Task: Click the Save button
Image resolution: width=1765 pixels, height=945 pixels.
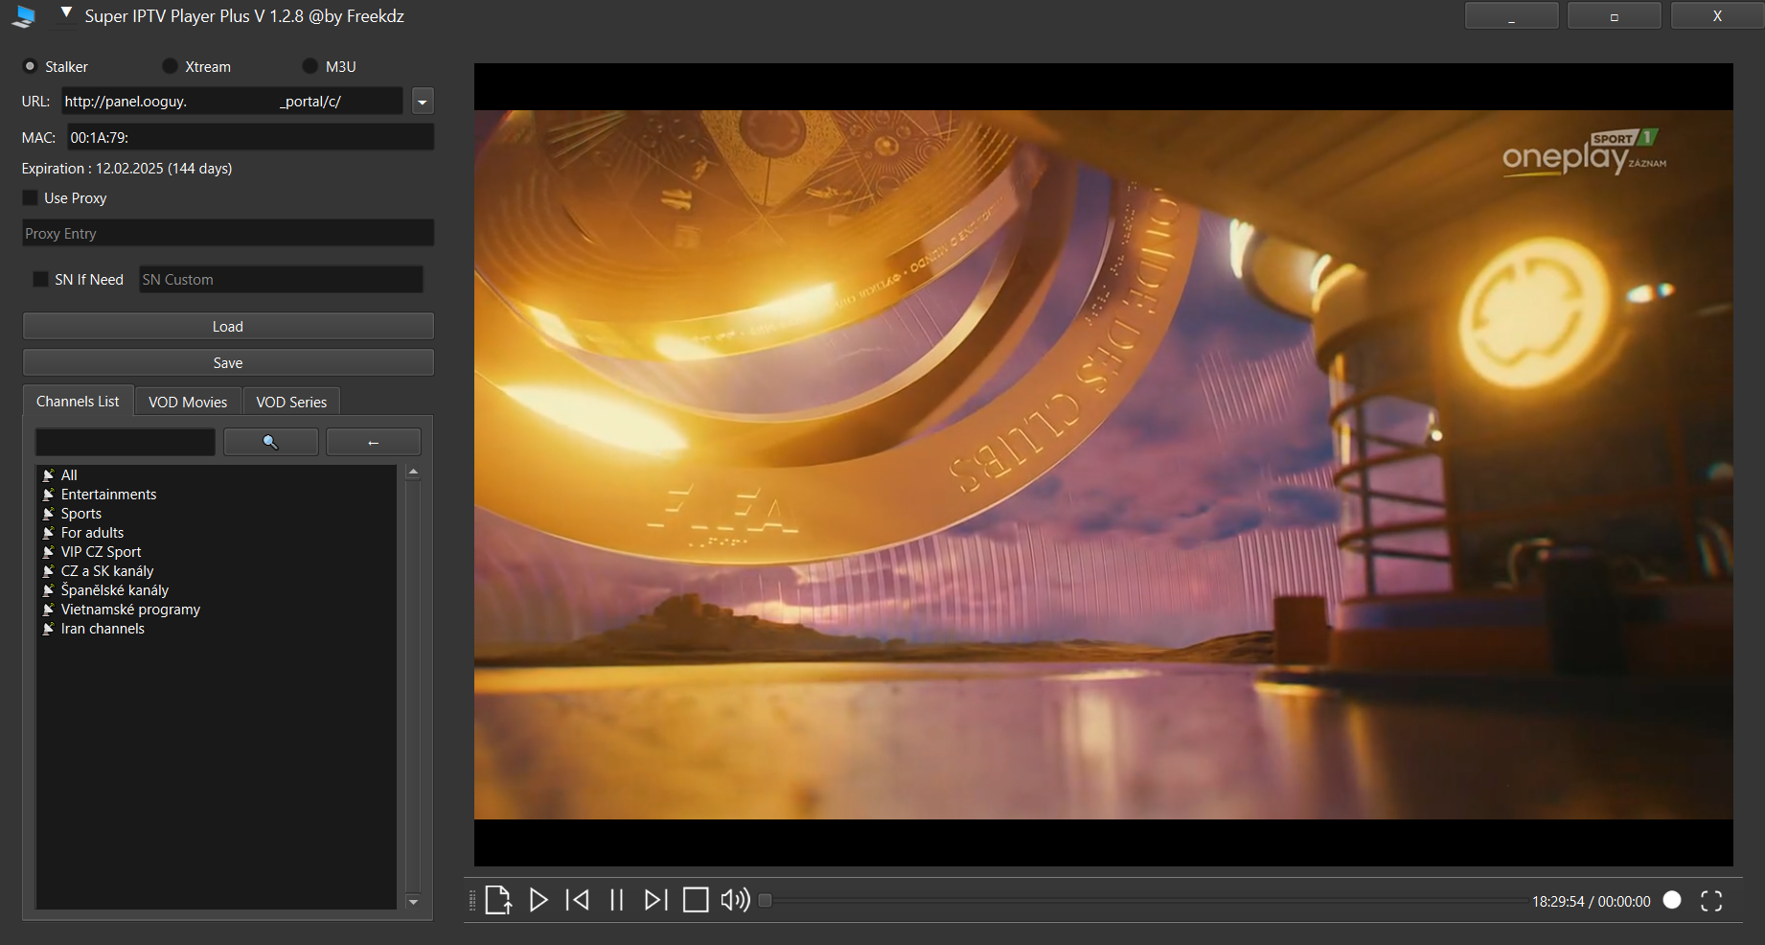Action: [x=228, y=362]
